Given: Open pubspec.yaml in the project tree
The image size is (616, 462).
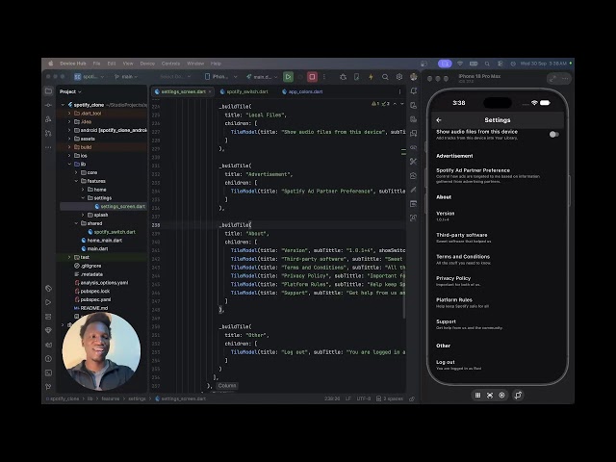Looking at the screenshot, I should pos(92,299).
